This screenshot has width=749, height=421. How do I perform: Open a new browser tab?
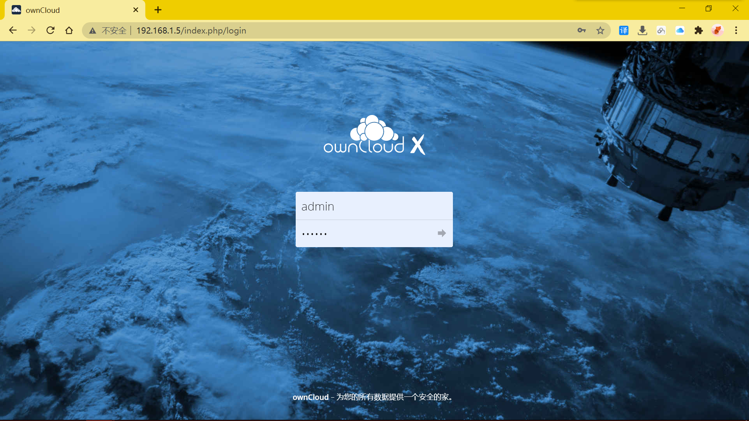tap(158, 10)
